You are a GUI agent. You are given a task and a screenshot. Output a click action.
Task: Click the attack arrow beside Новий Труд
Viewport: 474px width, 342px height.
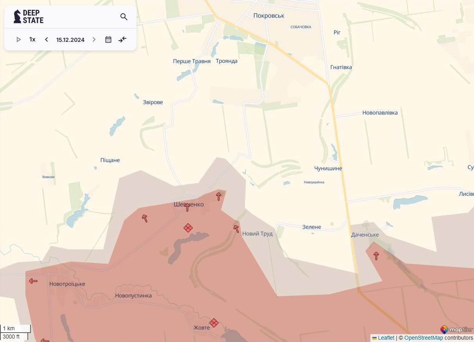pyautogui.click(x=236, y=229)
